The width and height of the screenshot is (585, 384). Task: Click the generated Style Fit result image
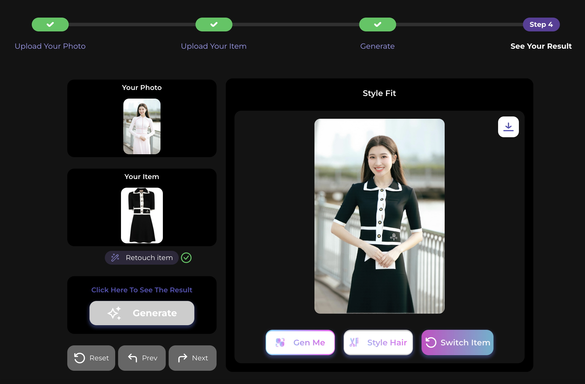tap(379, 216)
